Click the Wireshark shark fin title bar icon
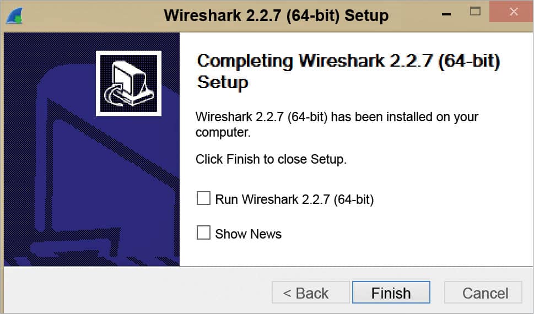 (x=14, y=15)
